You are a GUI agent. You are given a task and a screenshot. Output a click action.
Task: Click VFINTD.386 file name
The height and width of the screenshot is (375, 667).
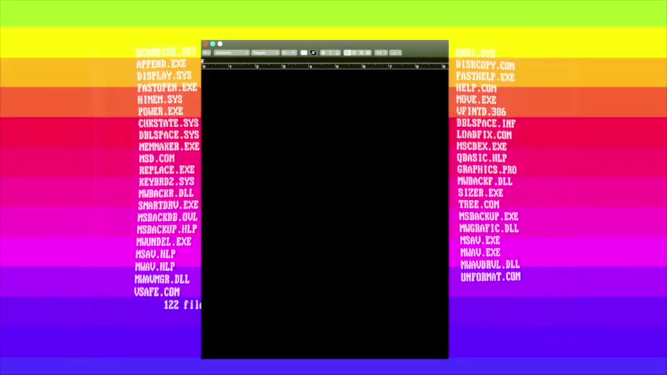tap(481, 112)
